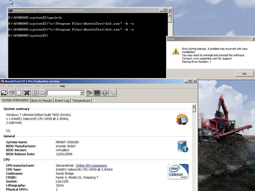Image resolution: width=255 pixels, height=191 pixels.
Task: Minimize the BurnInTest window
Action: (x=186, y=81)
